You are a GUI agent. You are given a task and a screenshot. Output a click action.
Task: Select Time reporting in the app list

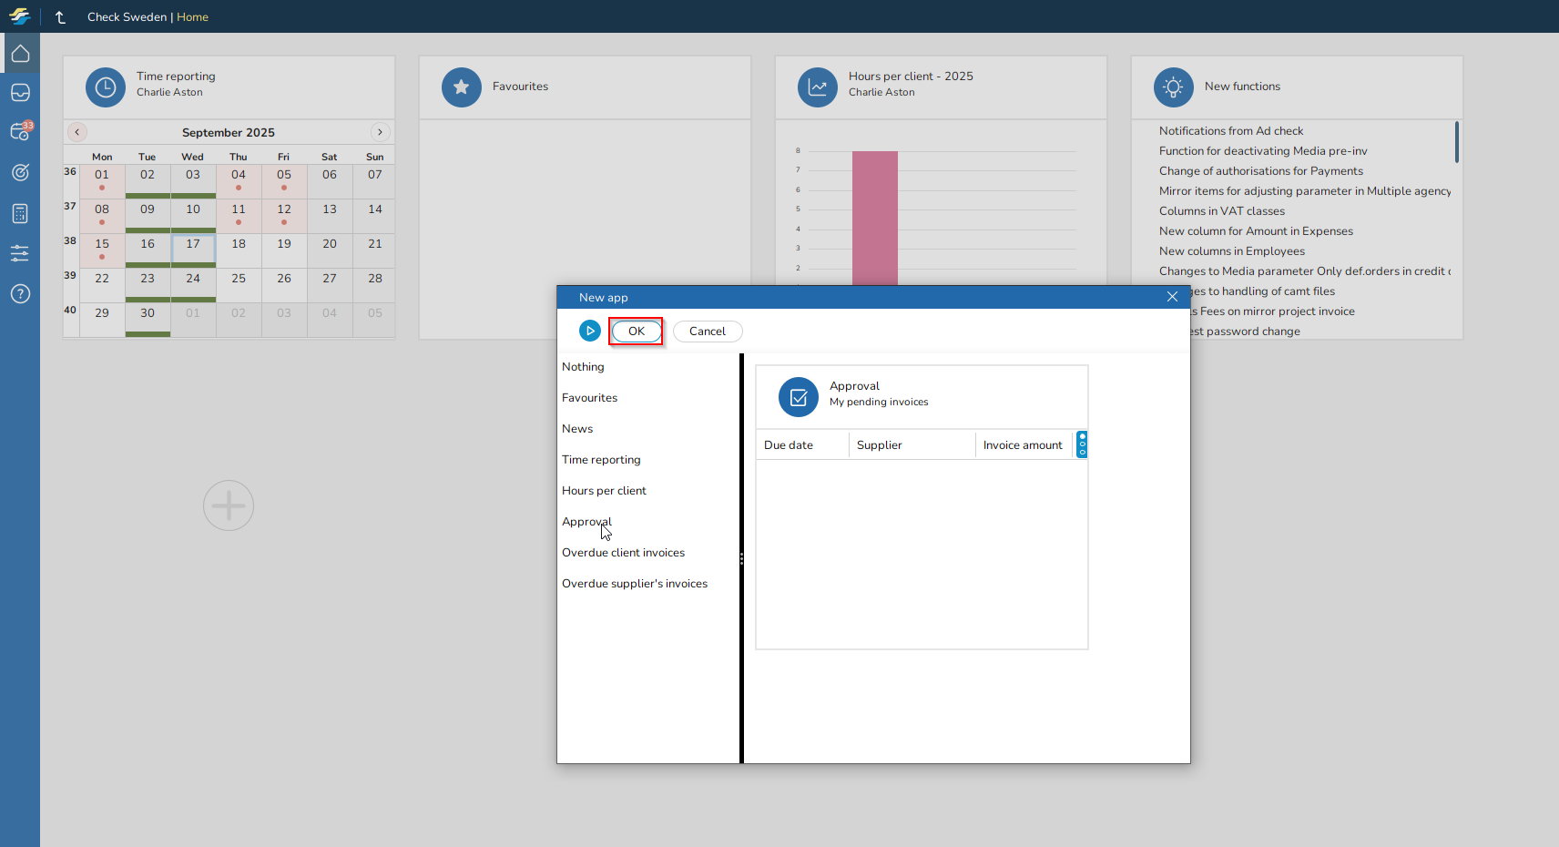[x=601, y=460]
